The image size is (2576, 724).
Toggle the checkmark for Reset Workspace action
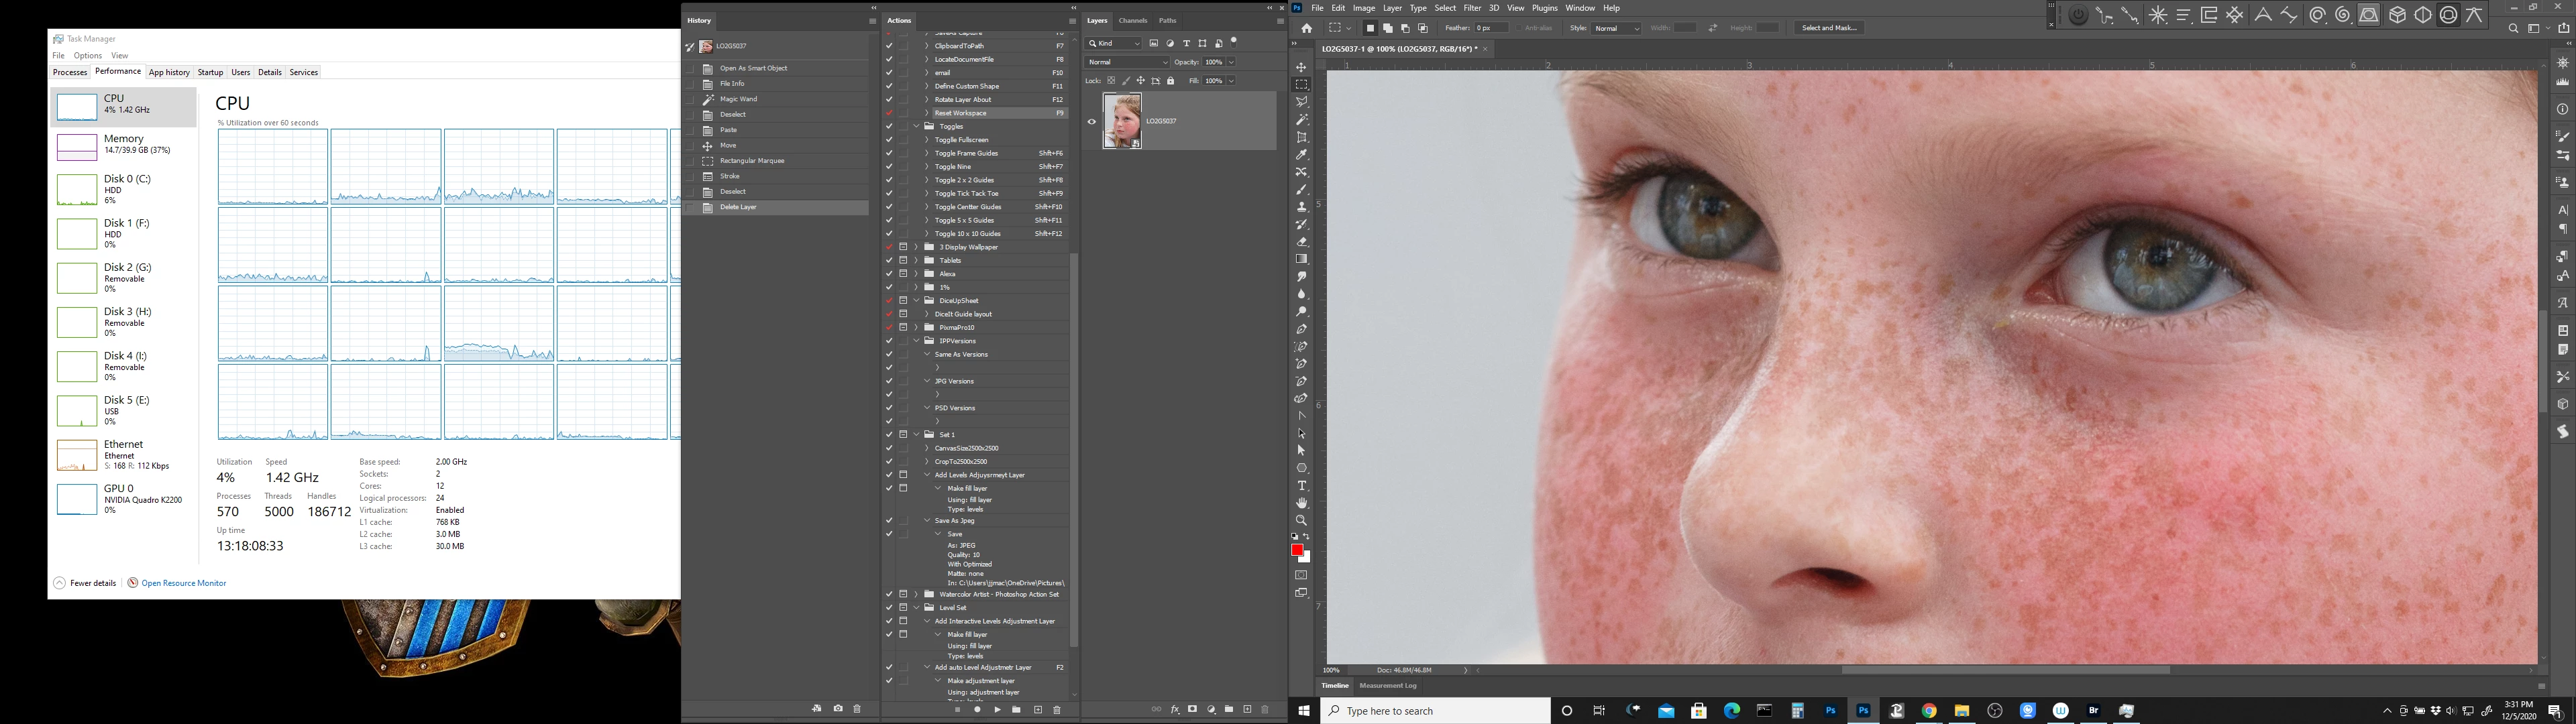889,113
